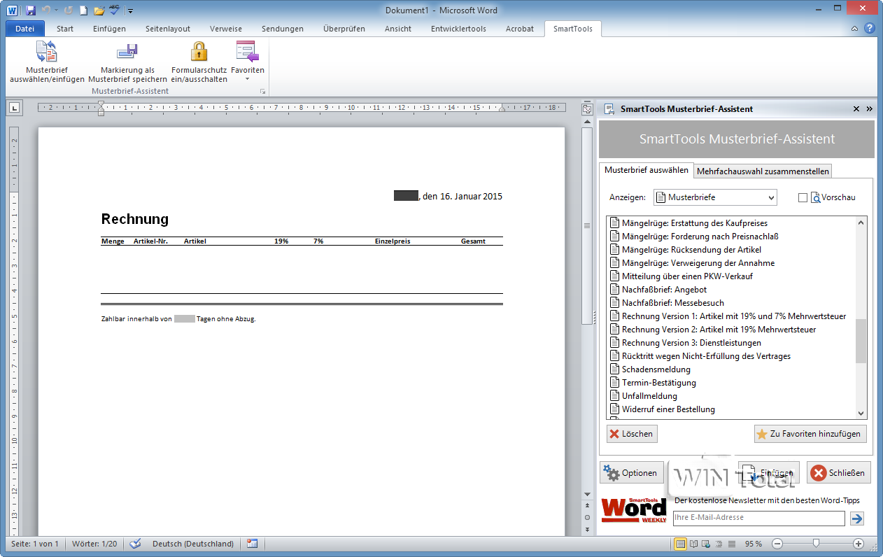Click the Schließen button
Image resolution: width=883 pixels, height=557 pixels.
839,473
